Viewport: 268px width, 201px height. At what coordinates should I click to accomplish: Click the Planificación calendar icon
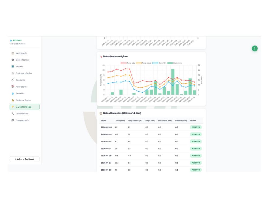pos(13,87)
